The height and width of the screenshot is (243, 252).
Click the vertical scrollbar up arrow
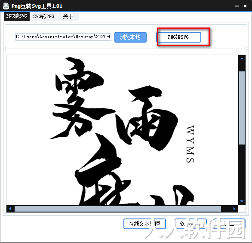click(242, 58)
